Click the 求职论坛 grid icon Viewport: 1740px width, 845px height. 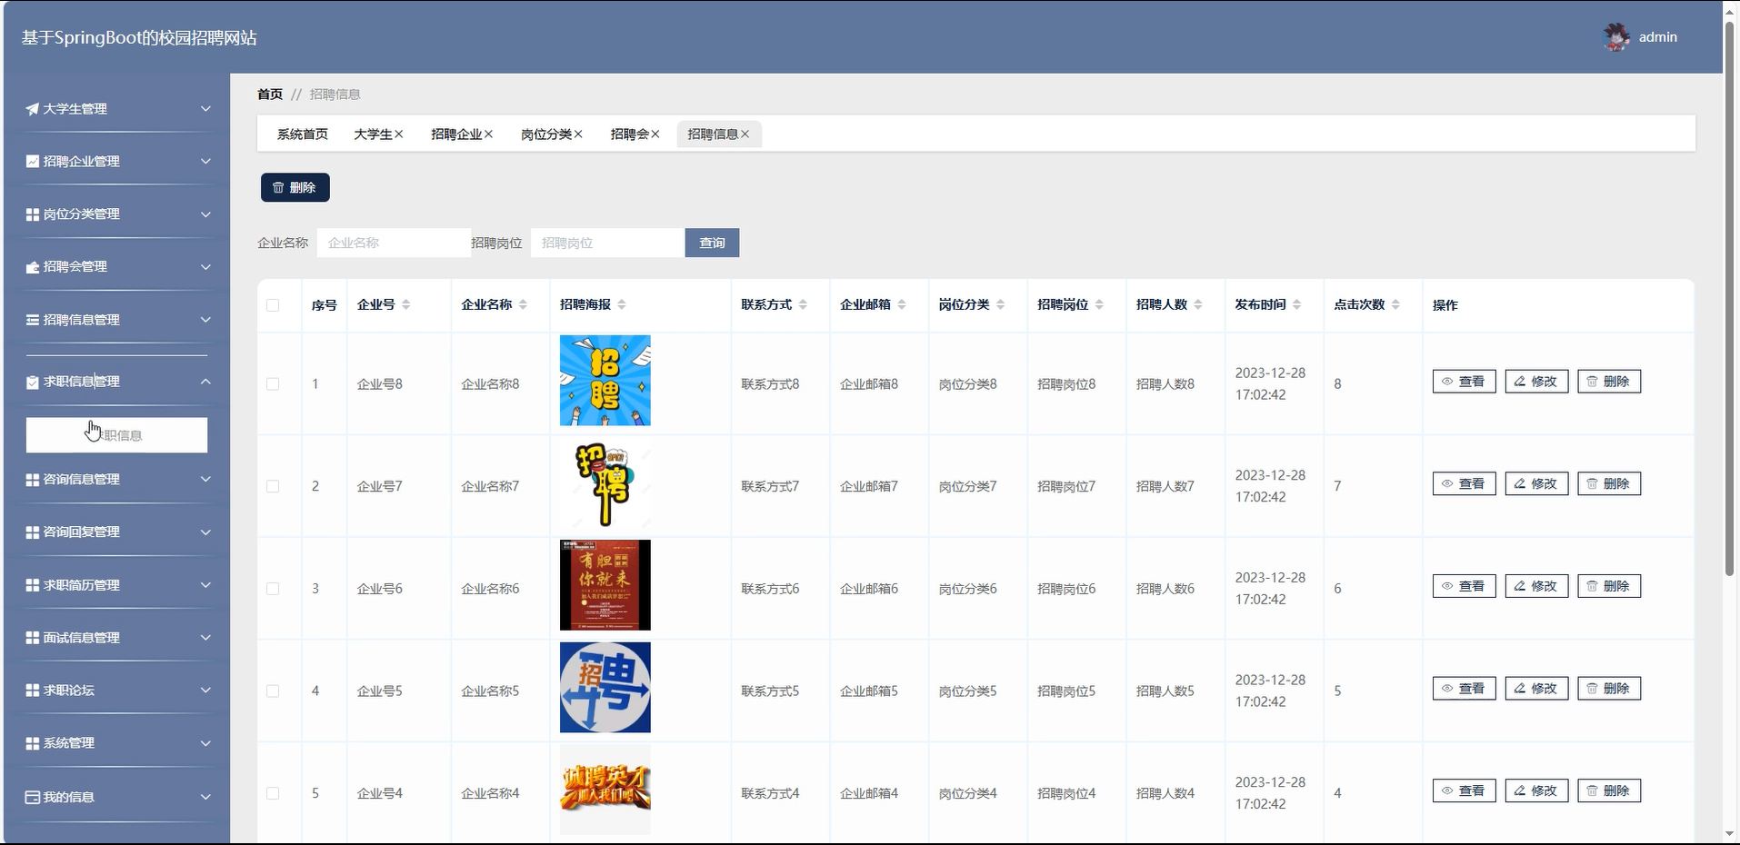pos(33,691)
